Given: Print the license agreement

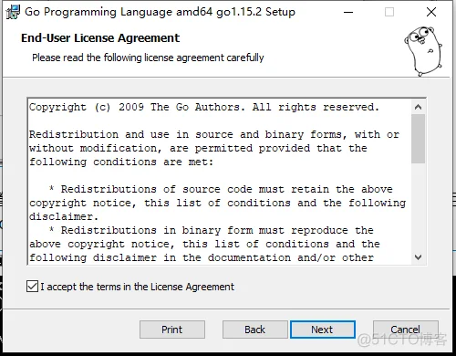Looking at the screenshot, I should pyautogui.click(x=172, y=330).
